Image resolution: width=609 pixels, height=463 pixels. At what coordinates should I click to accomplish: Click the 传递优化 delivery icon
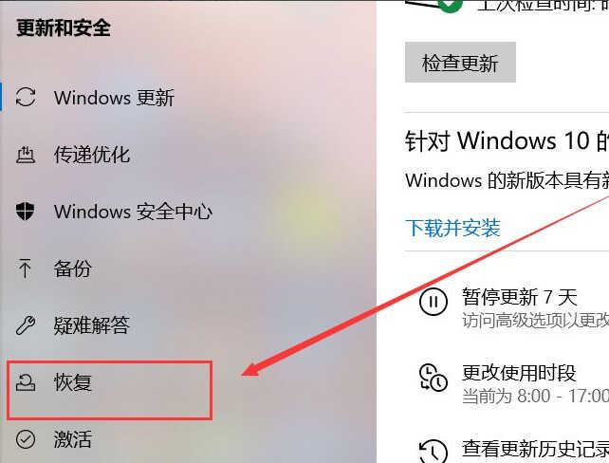[26, 155]
